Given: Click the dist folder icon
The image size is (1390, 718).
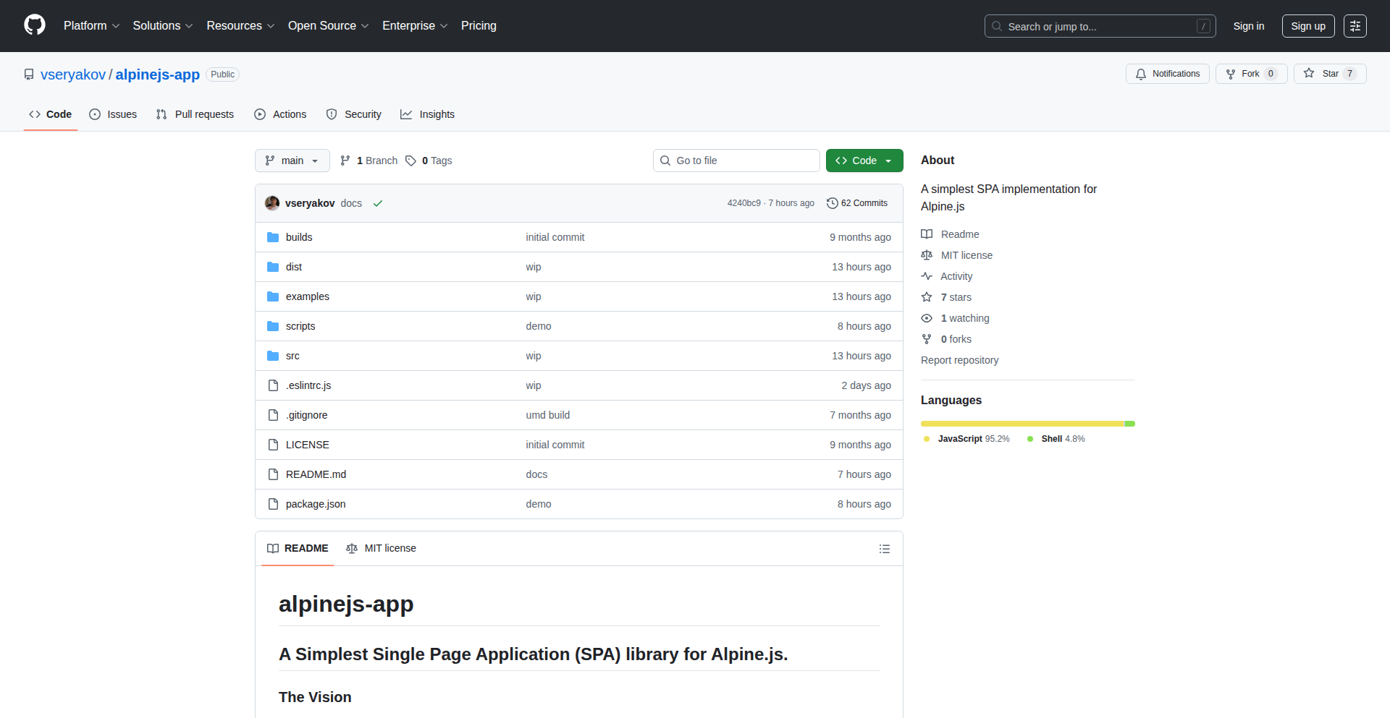Looking at the screenshot, I should 273,267.
